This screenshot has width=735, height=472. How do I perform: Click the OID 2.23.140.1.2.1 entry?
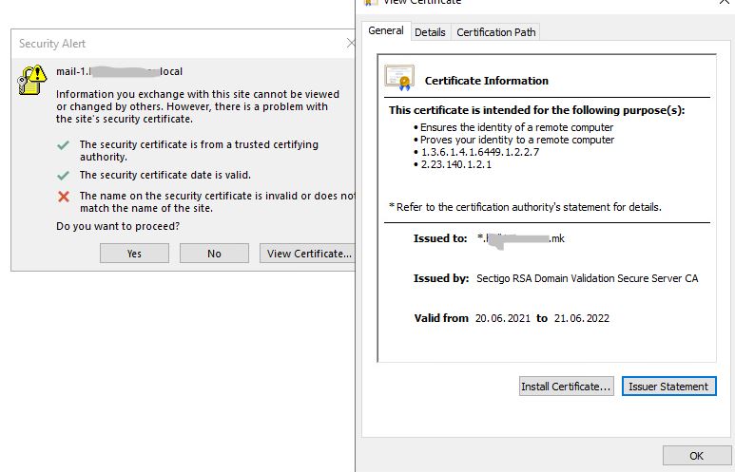[x=455, y=164]
